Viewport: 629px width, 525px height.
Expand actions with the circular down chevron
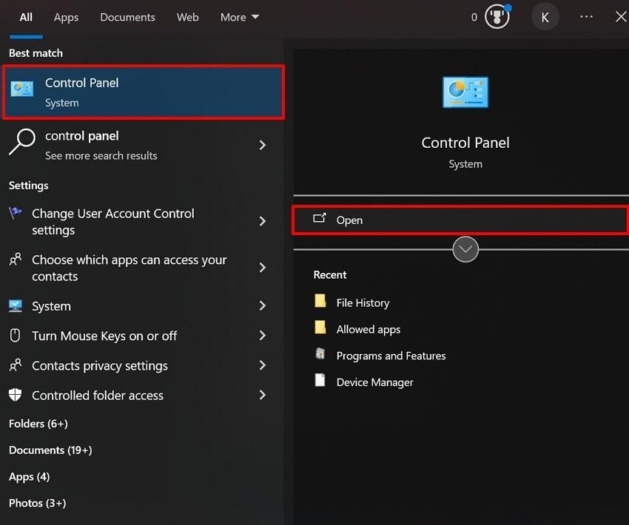coord(465,249)
